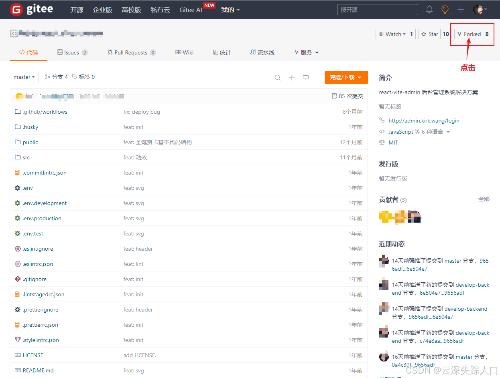The height and width of the screenshot is (378, 500).
Task: Click 私有云 in the top navigation
Action: pos(160,10)
